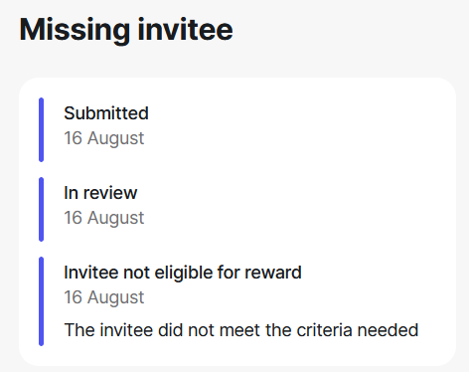The height and width of the screenshot is (372, 469).
Task: Click the blue bar beside Invitee not eligible
Action: (x=41, y=301)
